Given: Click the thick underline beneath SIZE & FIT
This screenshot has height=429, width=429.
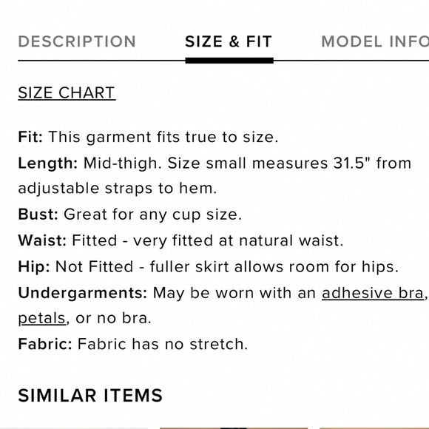Looking at the screenshot, I should pyautogui.click(x=229, y=61).
